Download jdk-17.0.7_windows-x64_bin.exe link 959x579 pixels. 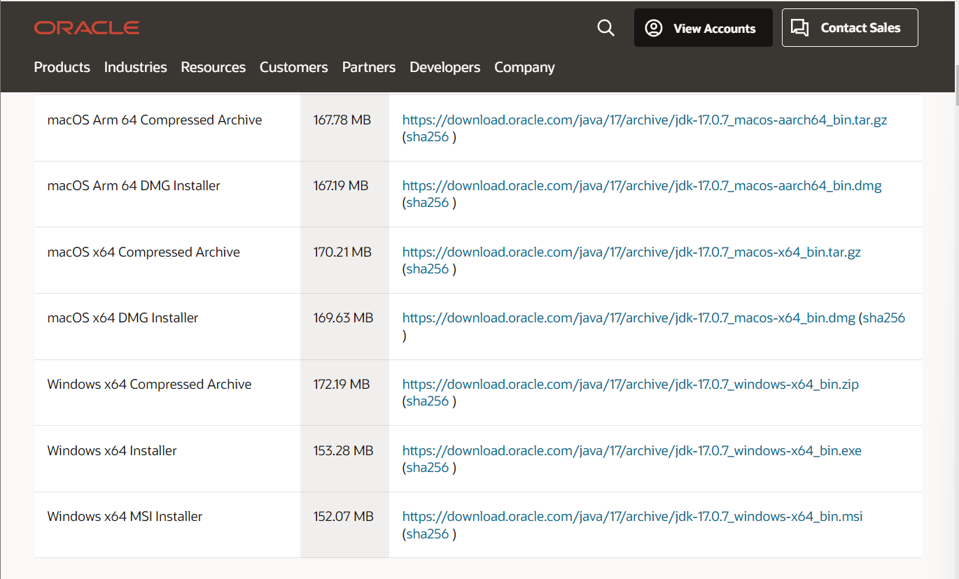632,450
